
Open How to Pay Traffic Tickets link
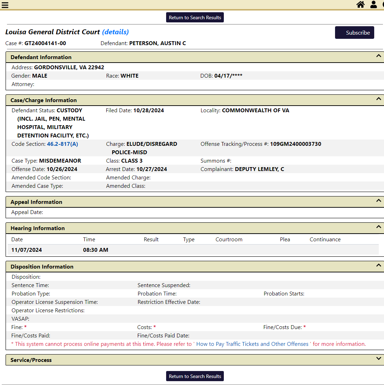252,344
